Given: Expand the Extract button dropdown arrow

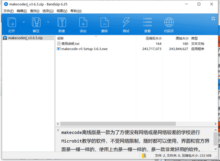Looking at the screenshot, I should (x=48, y=22).
